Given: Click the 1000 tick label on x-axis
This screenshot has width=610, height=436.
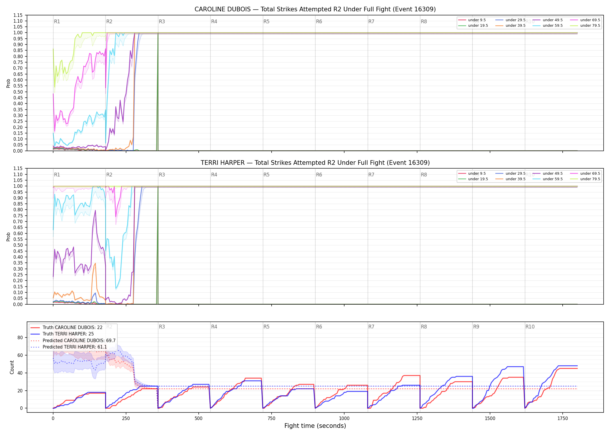Looking at the screenshot, I should (x=344, y=419).
